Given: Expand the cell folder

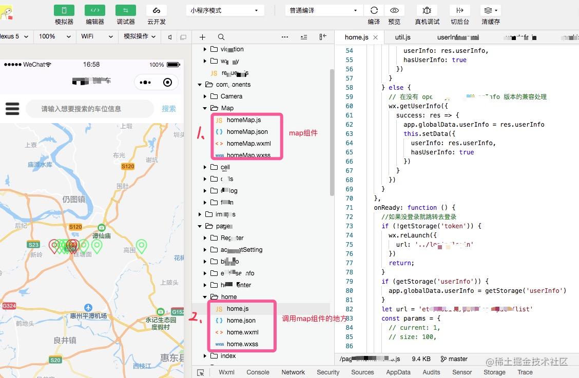Looking at the screenshot, I should [x=205, y=167].
